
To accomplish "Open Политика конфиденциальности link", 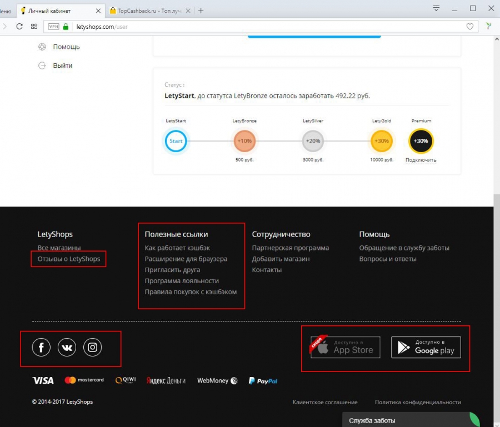I will pyautogui.click(x=418, y=403).
